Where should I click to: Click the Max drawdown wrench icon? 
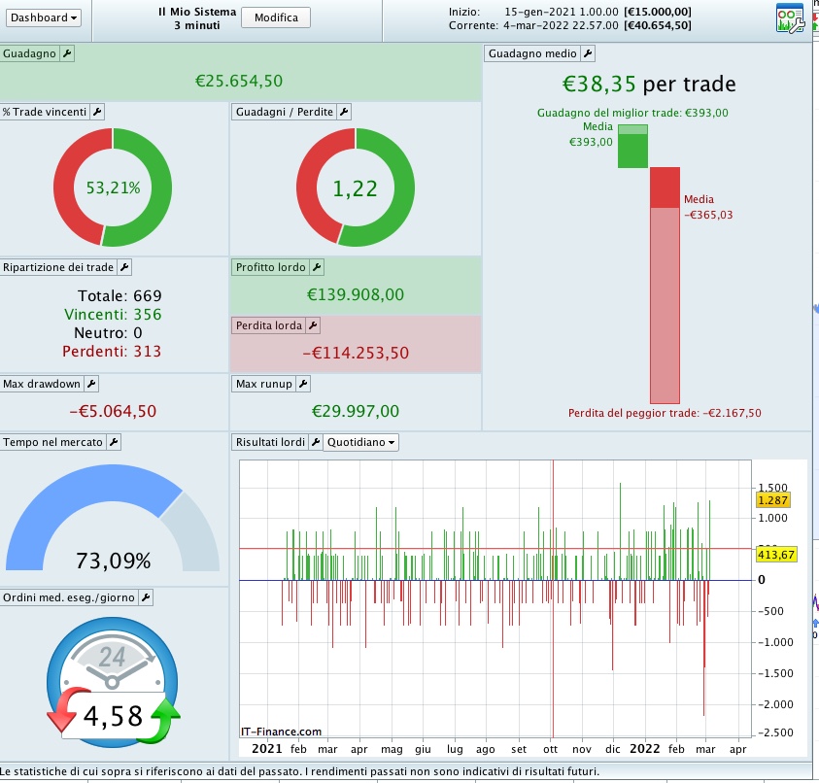tap(91, 384)
